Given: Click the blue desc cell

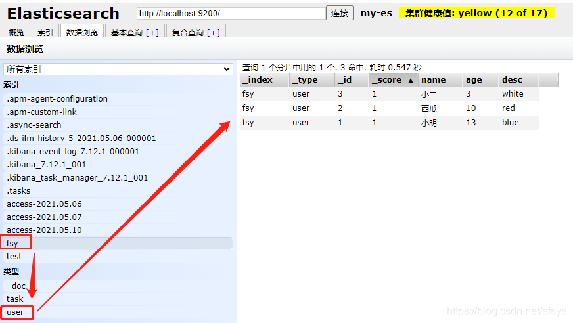Looking at the screenshot, I should [510, 123].
